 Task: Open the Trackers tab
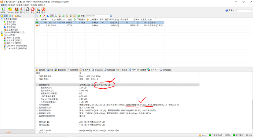pos(97,70)
